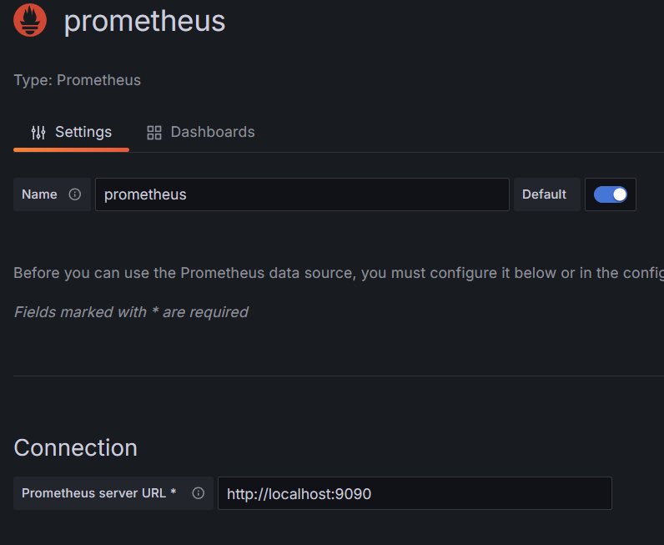Switch to the Dashboards tab
The image size is (664, 545).
201,132
